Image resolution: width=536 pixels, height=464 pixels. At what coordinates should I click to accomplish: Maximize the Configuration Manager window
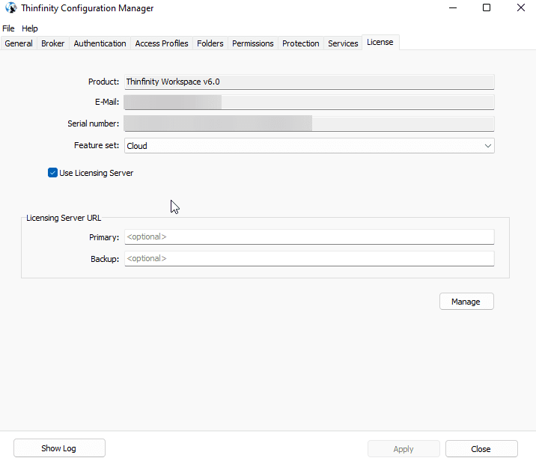pyautogui.click(x=487, y=8)
